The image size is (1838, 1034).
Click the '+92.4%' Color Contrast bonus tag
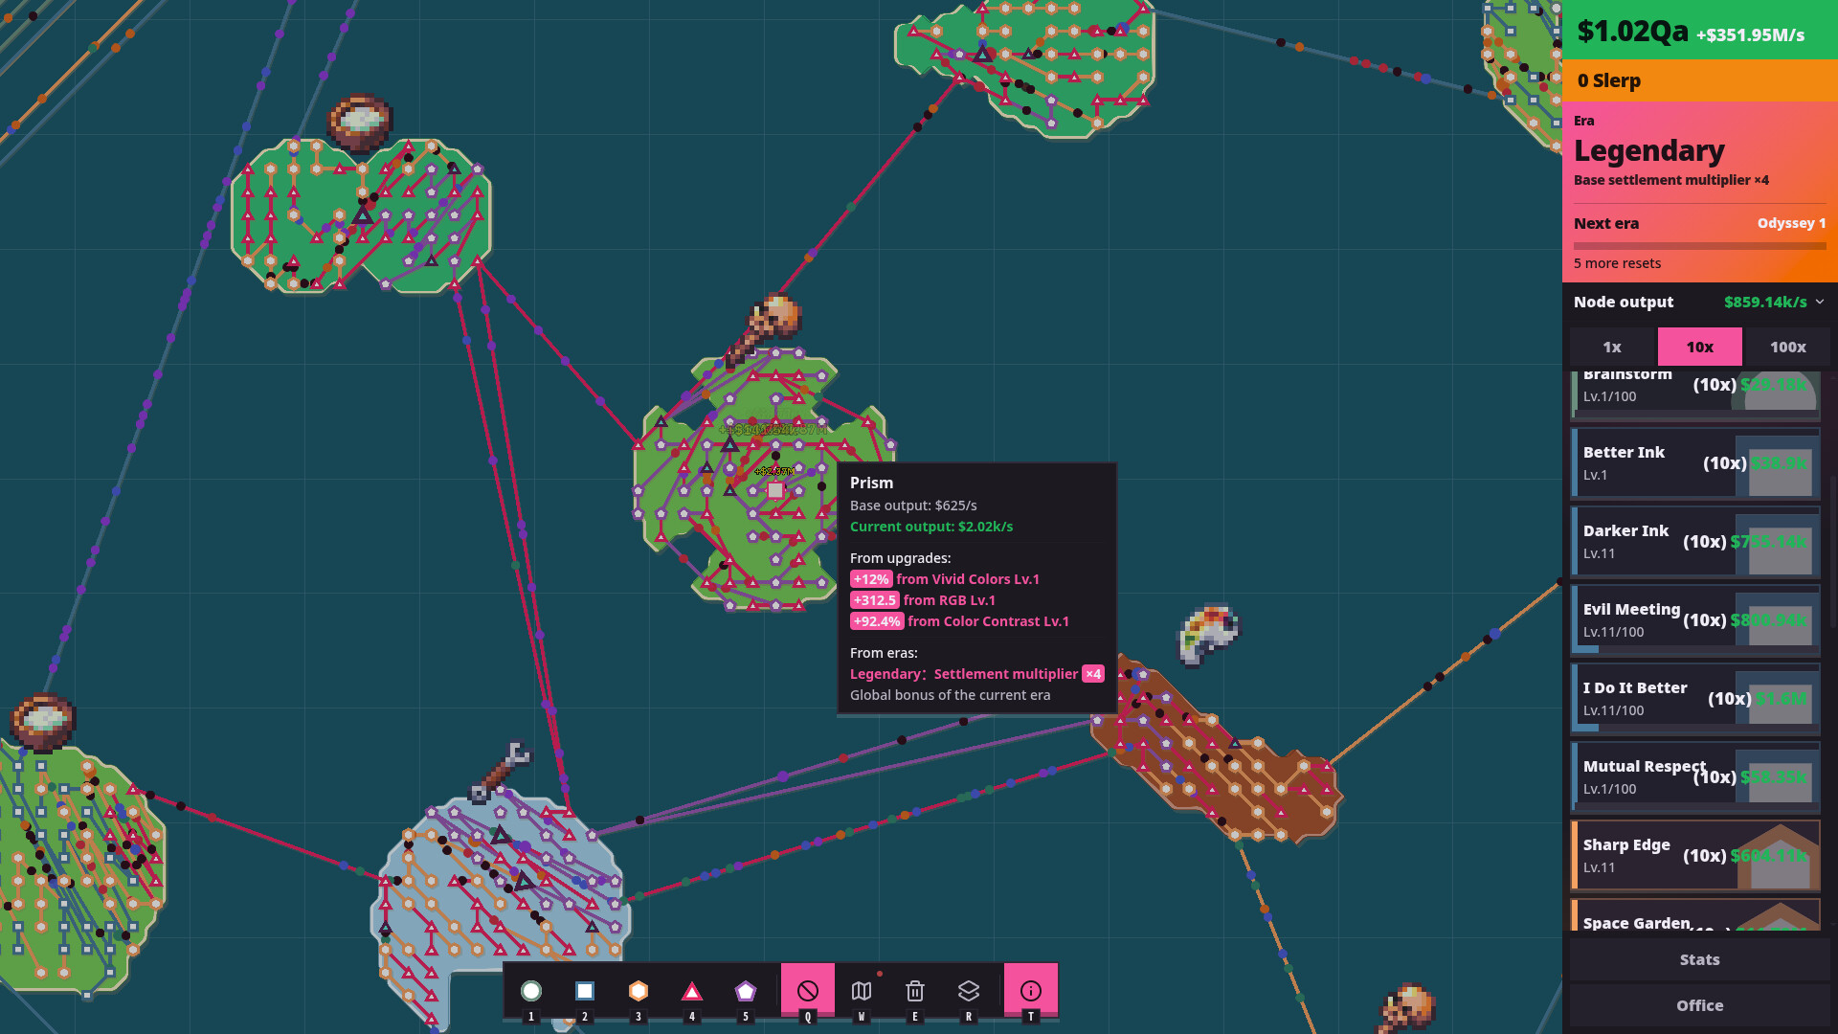click(877, 621)
